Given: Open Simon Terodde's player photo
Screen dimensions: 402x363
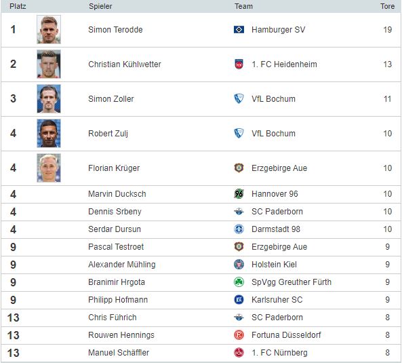Looking at the screenshot, I should pos(49,29).
